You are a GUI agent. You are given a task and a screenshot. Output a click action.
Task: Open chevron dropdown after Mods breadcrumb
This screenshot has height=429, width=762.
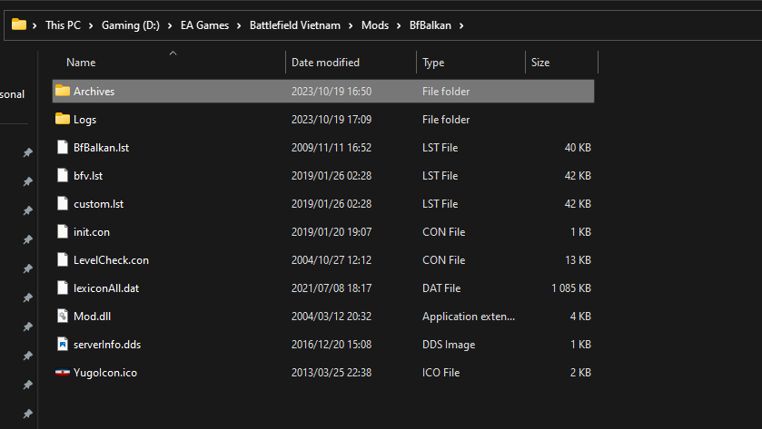tap(396, 25)
